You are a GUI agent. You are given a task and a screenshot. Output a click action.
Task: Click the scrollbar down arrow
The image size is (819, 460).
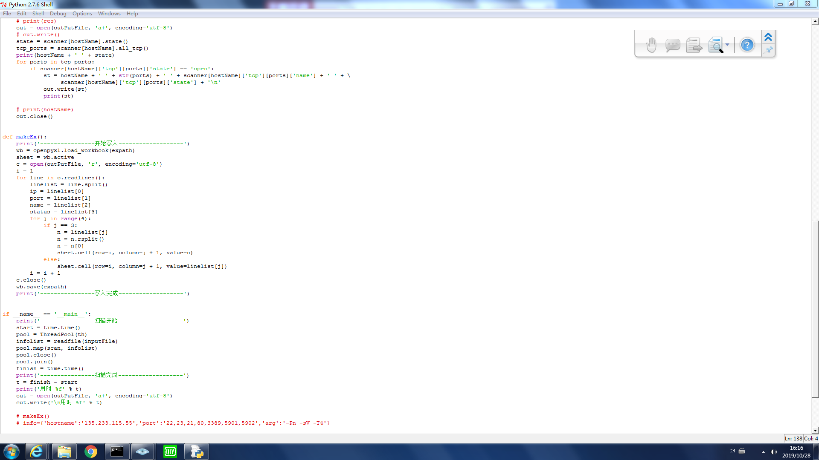coord(815,430)
